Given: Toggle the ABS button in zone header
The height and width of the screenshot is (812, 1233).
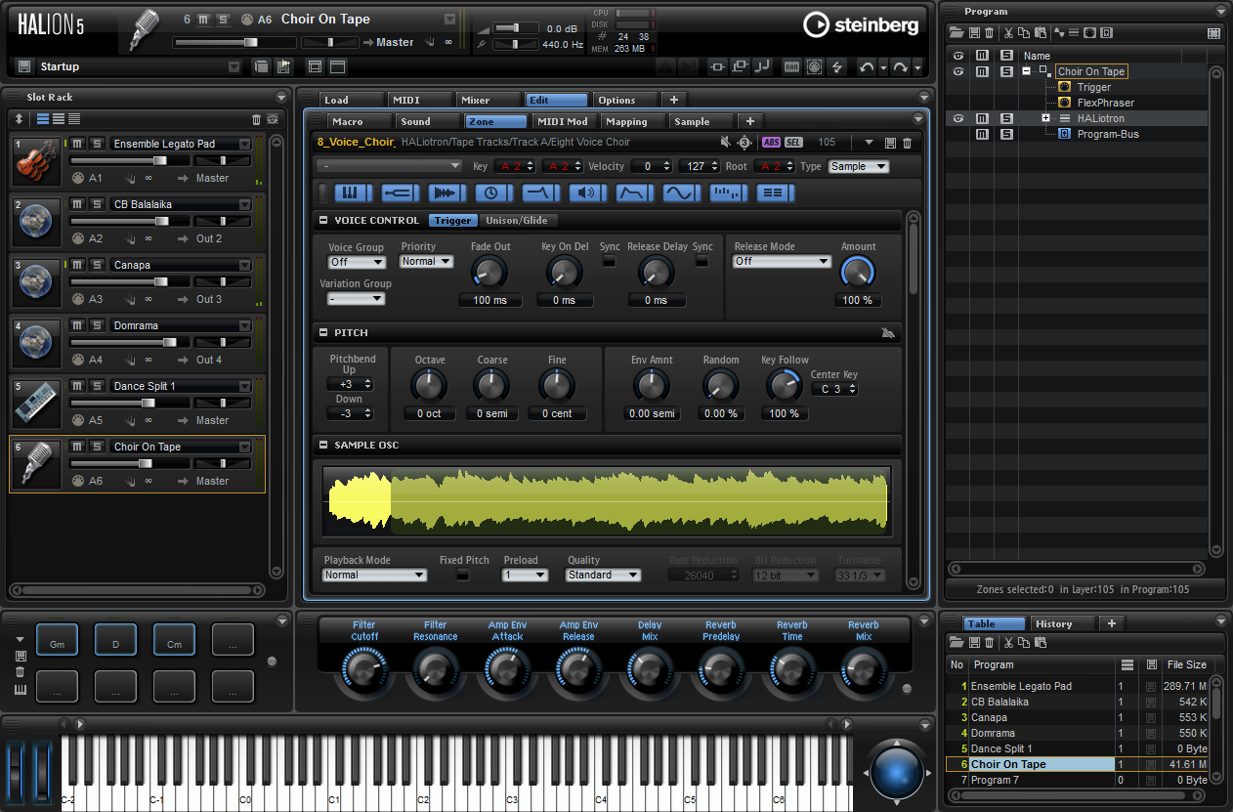Looking at the screenshot, I should [772, 143].
